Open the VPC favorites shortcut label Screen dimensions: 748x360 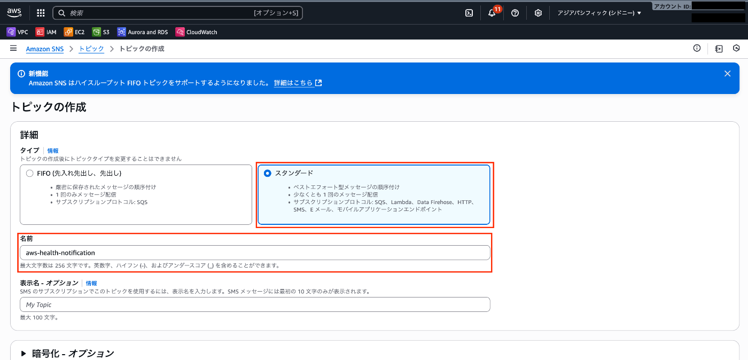point(23,32)
